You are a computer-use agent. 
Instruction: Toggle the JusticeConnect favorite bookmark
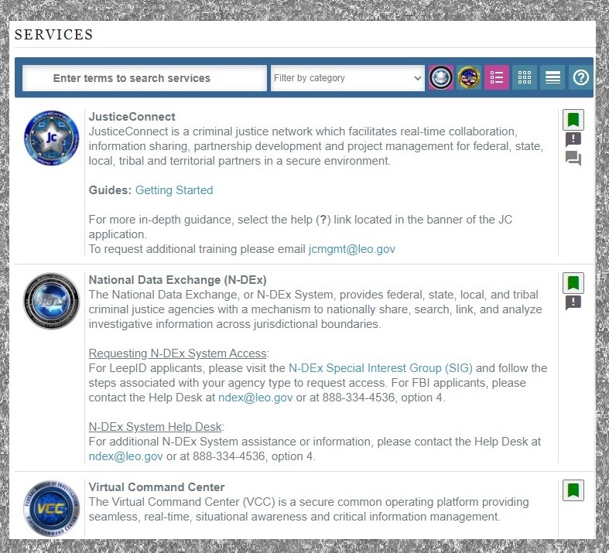pos(573,120)
